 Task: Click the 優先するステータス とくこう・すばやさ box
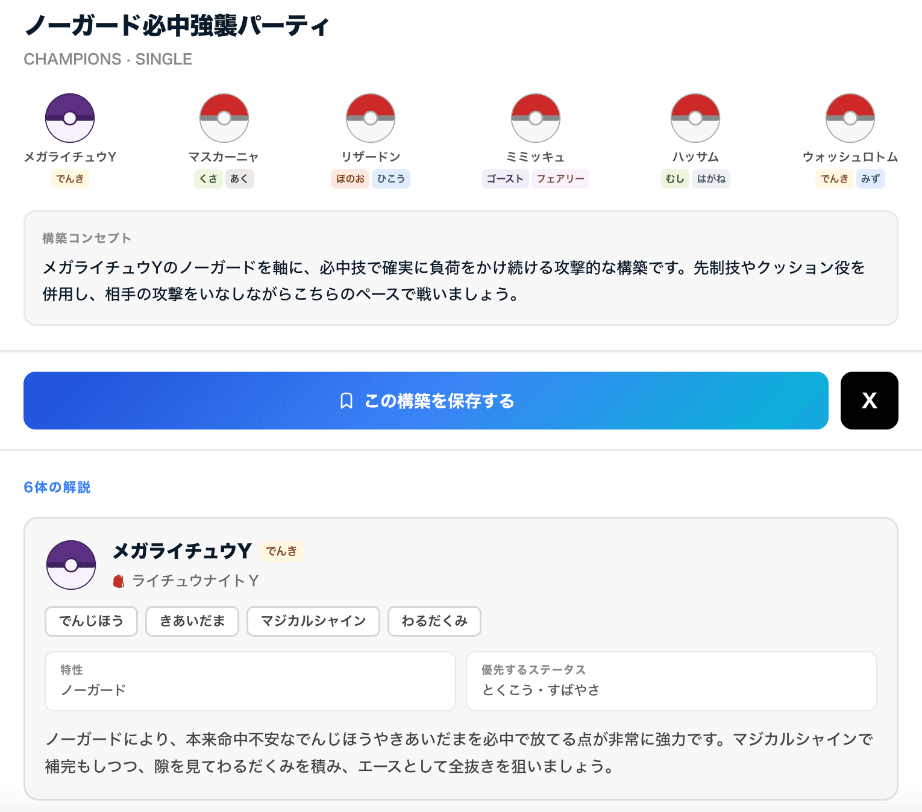[671, 681]
